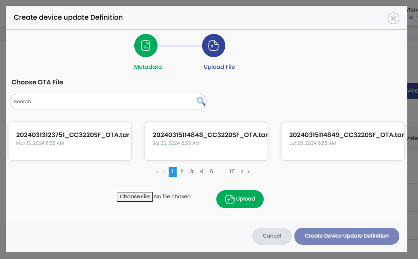
Task: Click the magnifier search icon
Action: pos(201,101)
